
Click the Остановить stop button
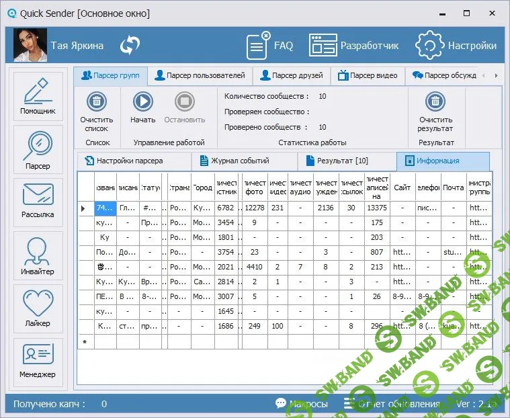pyautogui.click(x=184, y=108)
